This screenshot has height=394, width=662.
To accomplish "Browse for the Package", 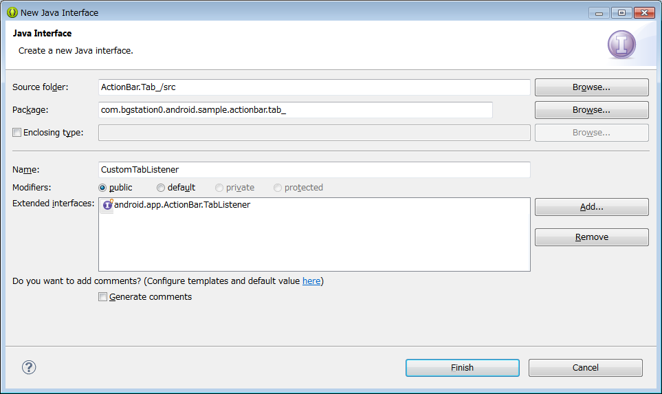I will click(x=591, y=110).
